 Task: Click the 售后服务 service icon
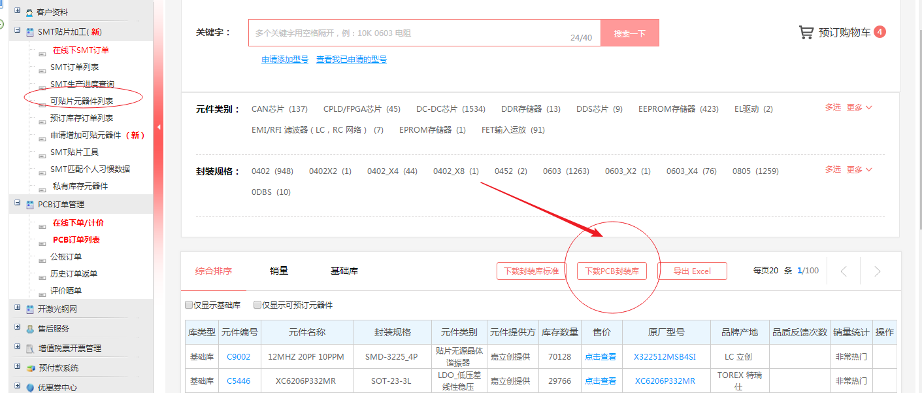click(x=30, y=329)
